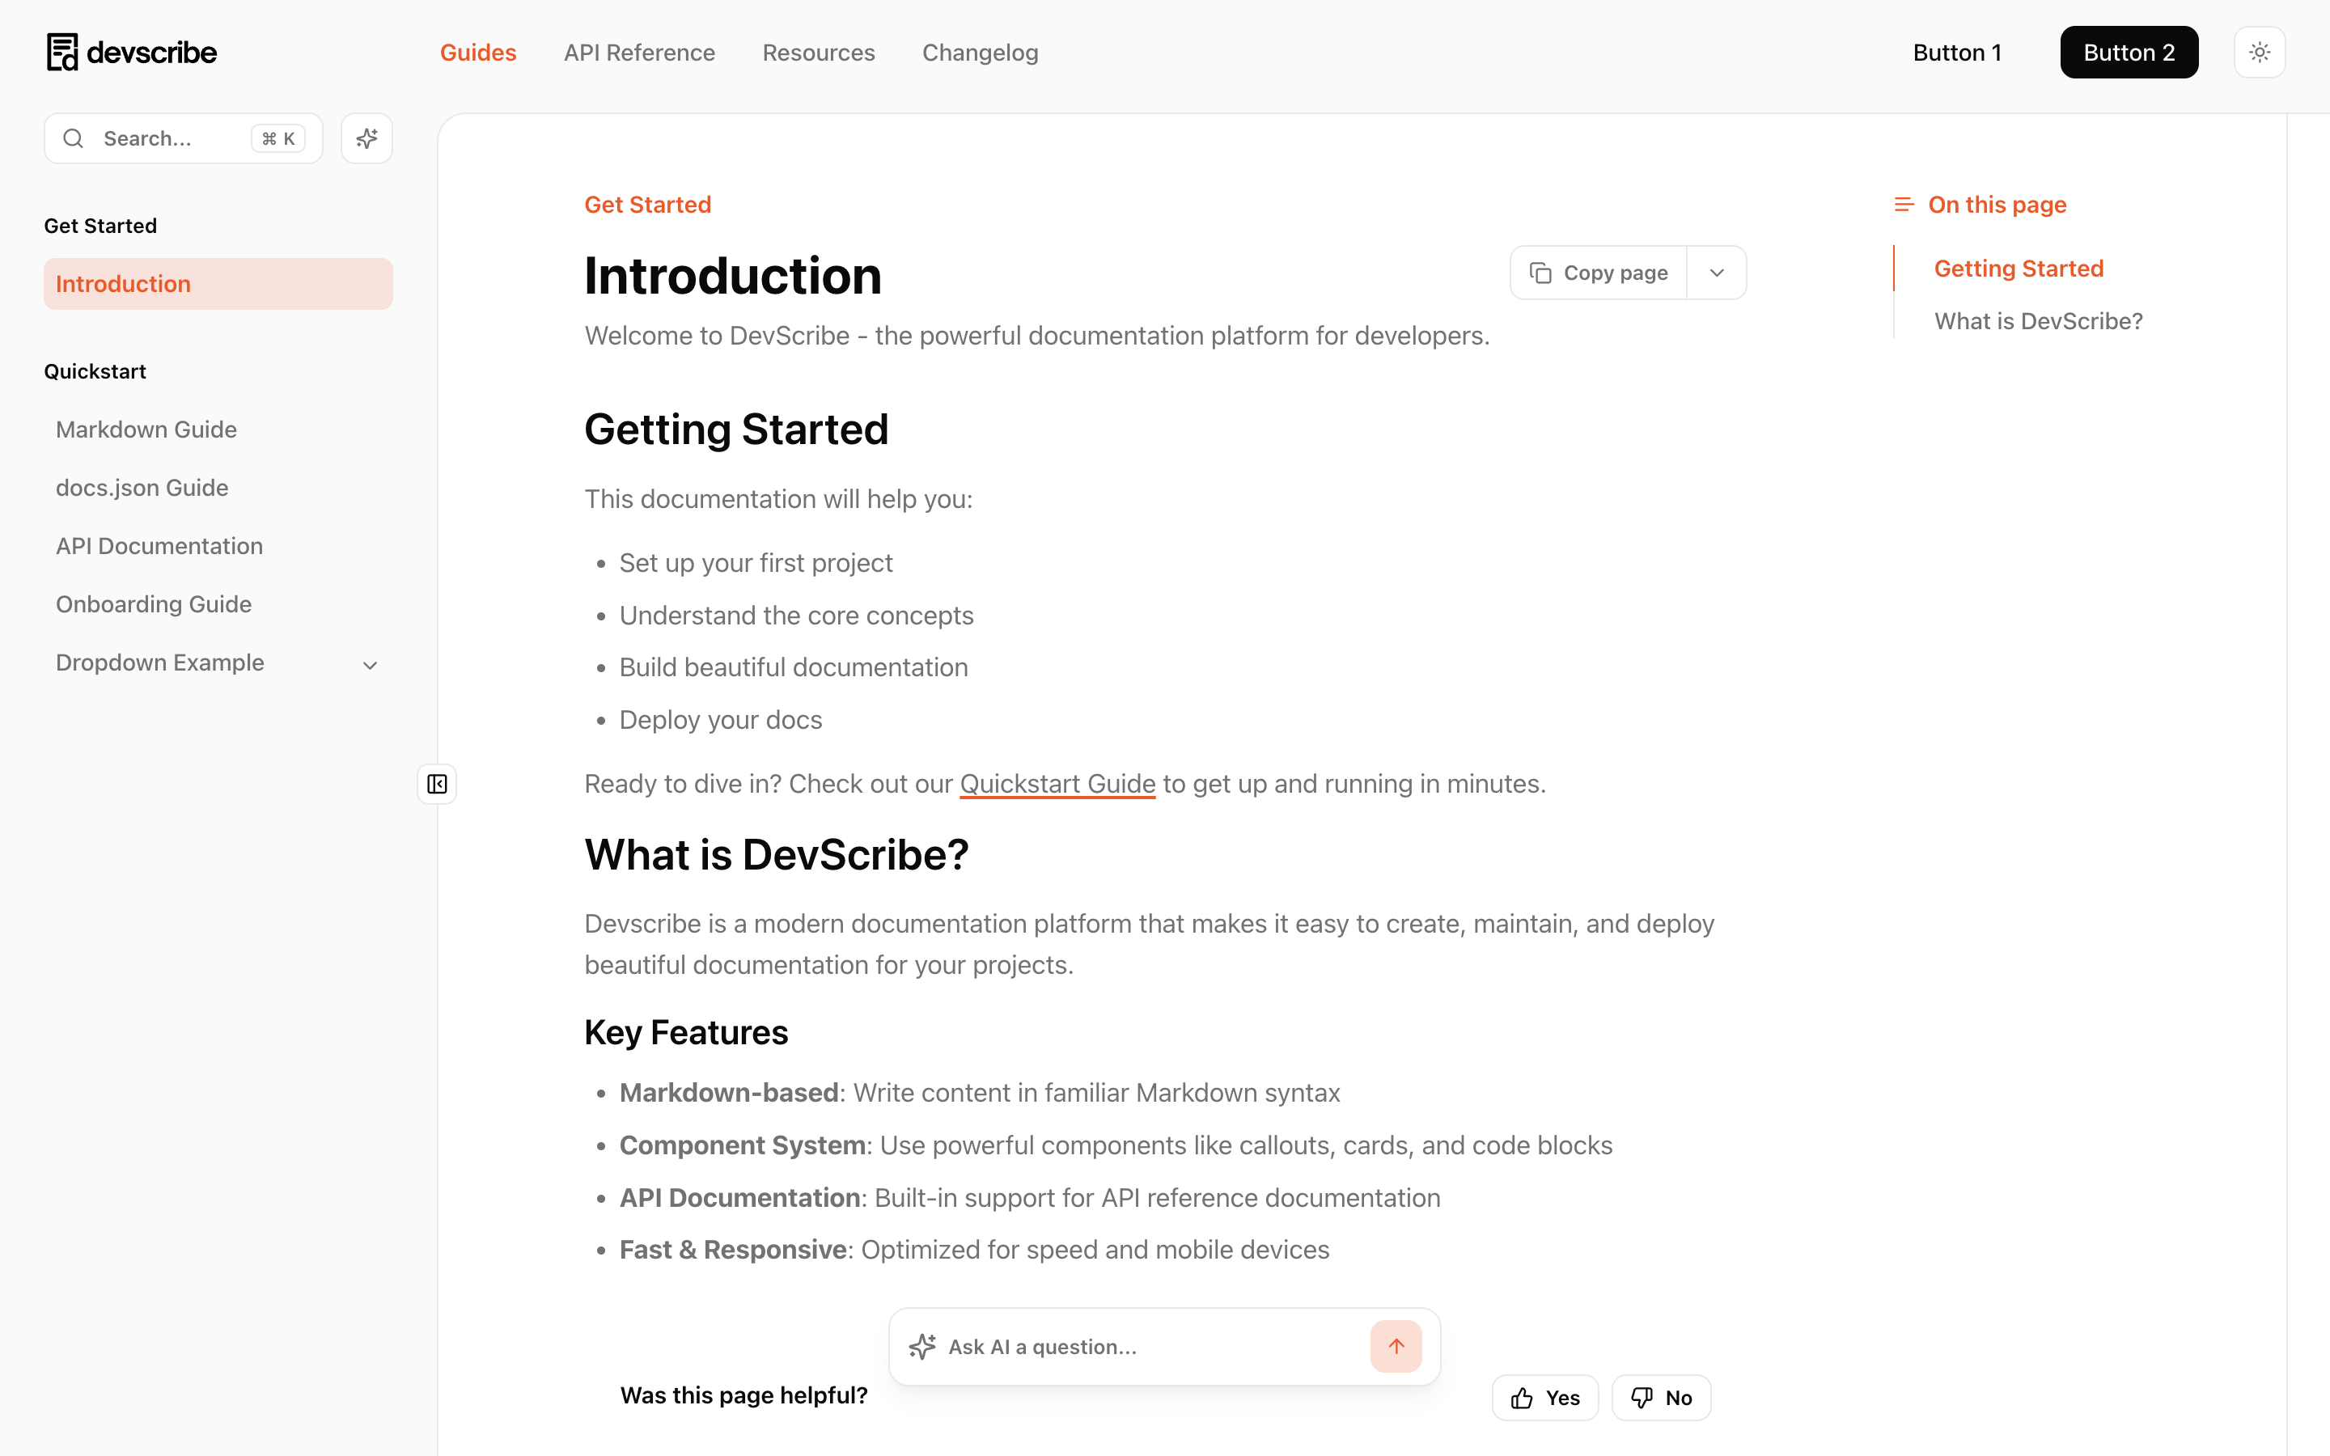
Task: Follow the Quickstart Guide link
Action: pyautogui.click(x=1057, y=783)
